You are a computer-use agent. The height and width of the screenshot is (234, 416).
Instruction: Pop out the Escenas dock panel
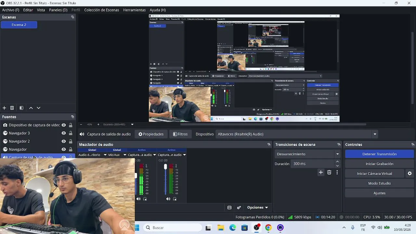click(72, 17)
